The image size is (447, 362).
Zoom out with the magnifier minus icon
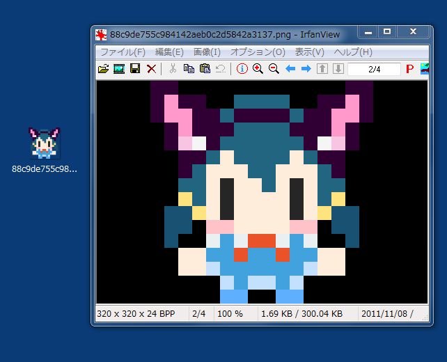274,69
